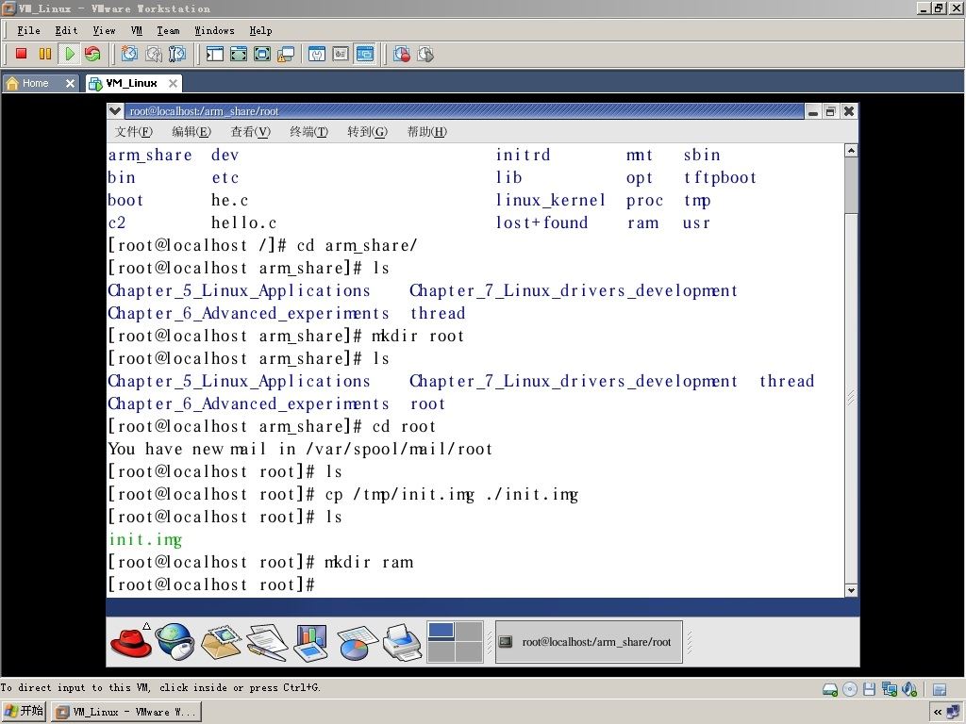The height and width of the screenshot is (724, 966).
Task: Open the View menu in VMware
Action: click(x=104, y=30)
